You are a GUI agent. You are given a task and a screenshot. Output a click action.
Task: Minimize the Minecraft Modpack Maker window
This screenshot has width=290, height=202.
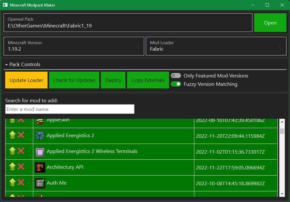pos(253,5)
